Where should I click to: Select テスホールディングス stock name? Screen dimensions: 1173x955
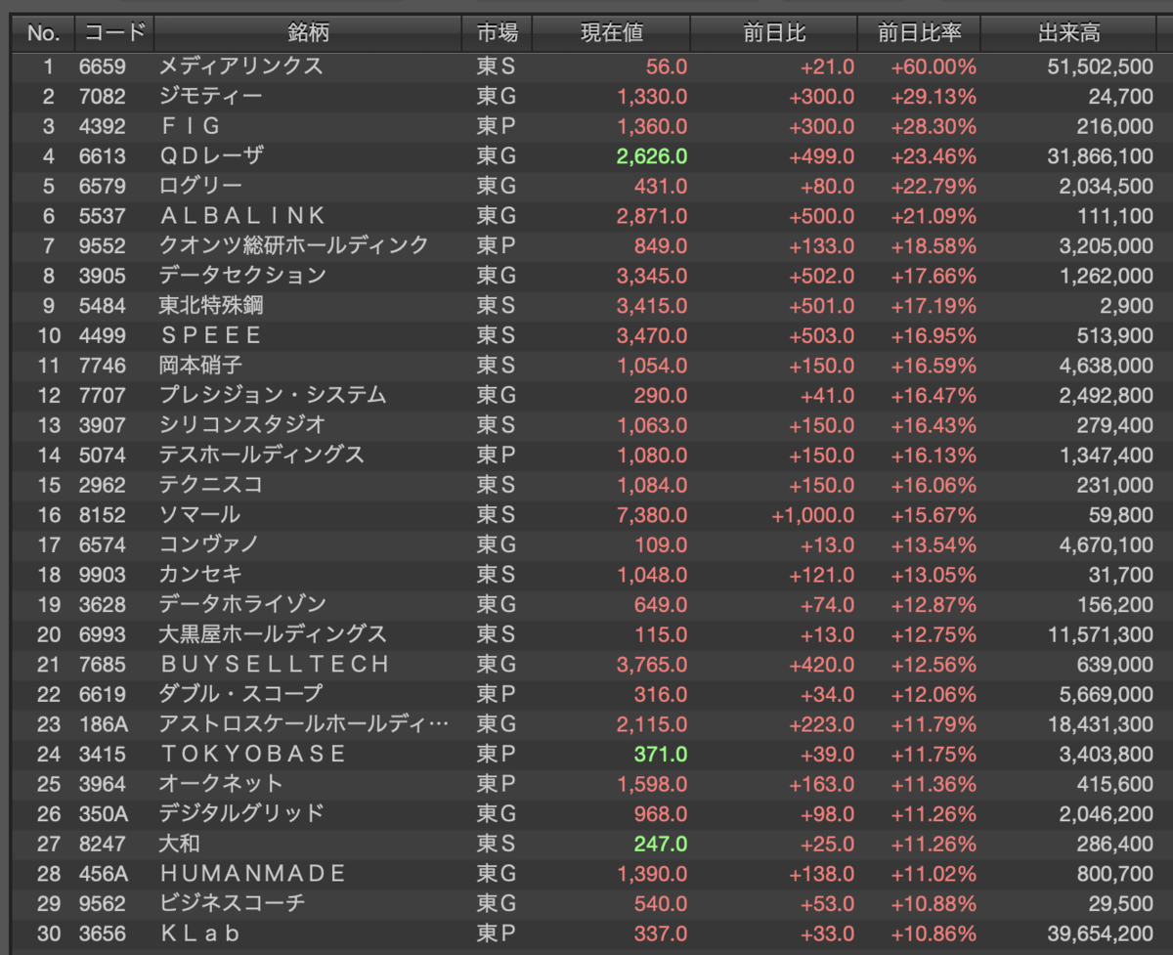tap(262, 455)
